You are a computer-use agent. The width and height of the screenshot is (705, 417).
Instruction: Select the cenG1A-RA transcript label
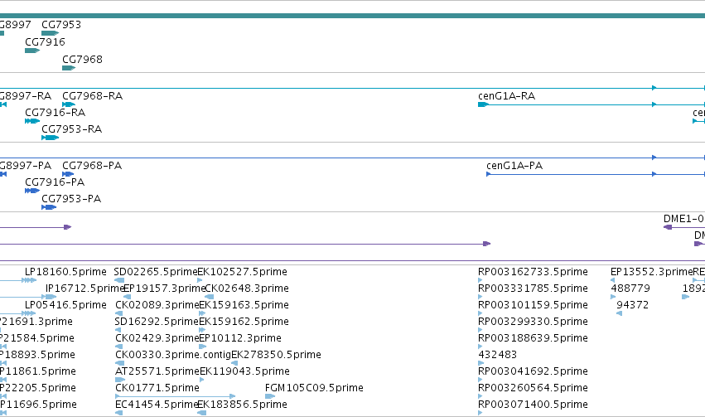(506, 96)
